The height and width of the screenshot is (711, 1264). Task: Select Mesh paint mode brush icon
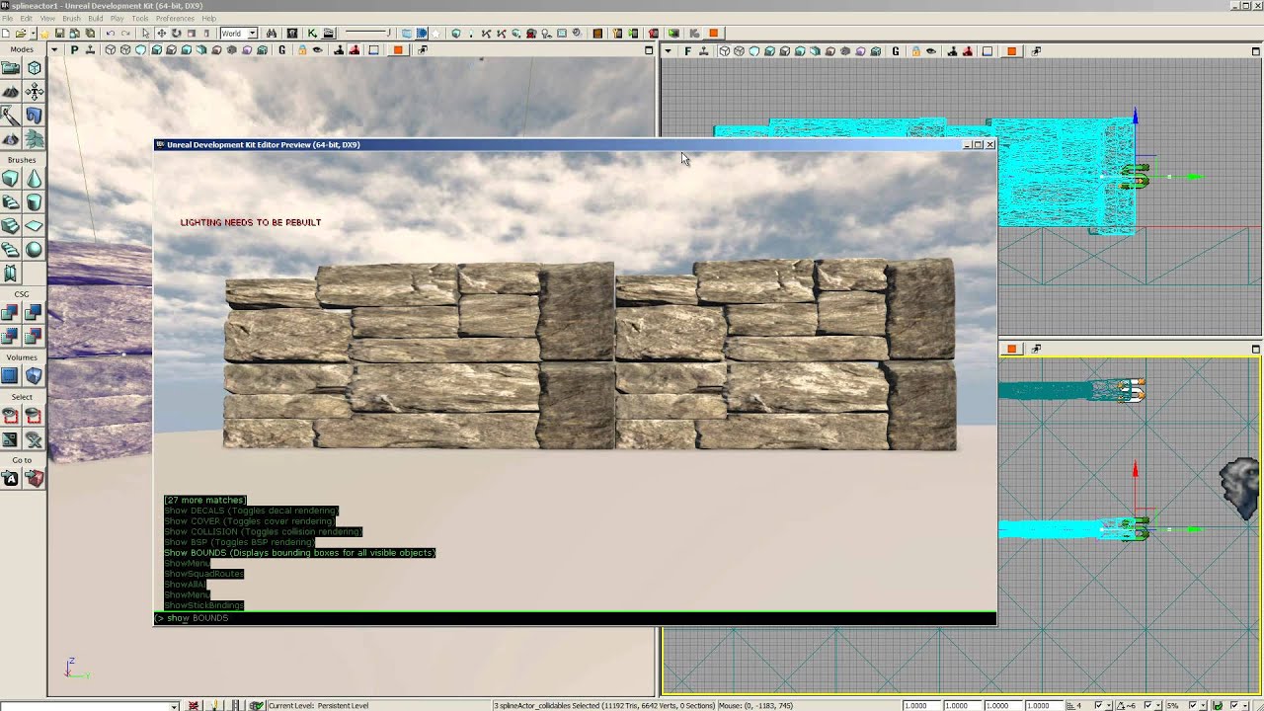(10, 116)
